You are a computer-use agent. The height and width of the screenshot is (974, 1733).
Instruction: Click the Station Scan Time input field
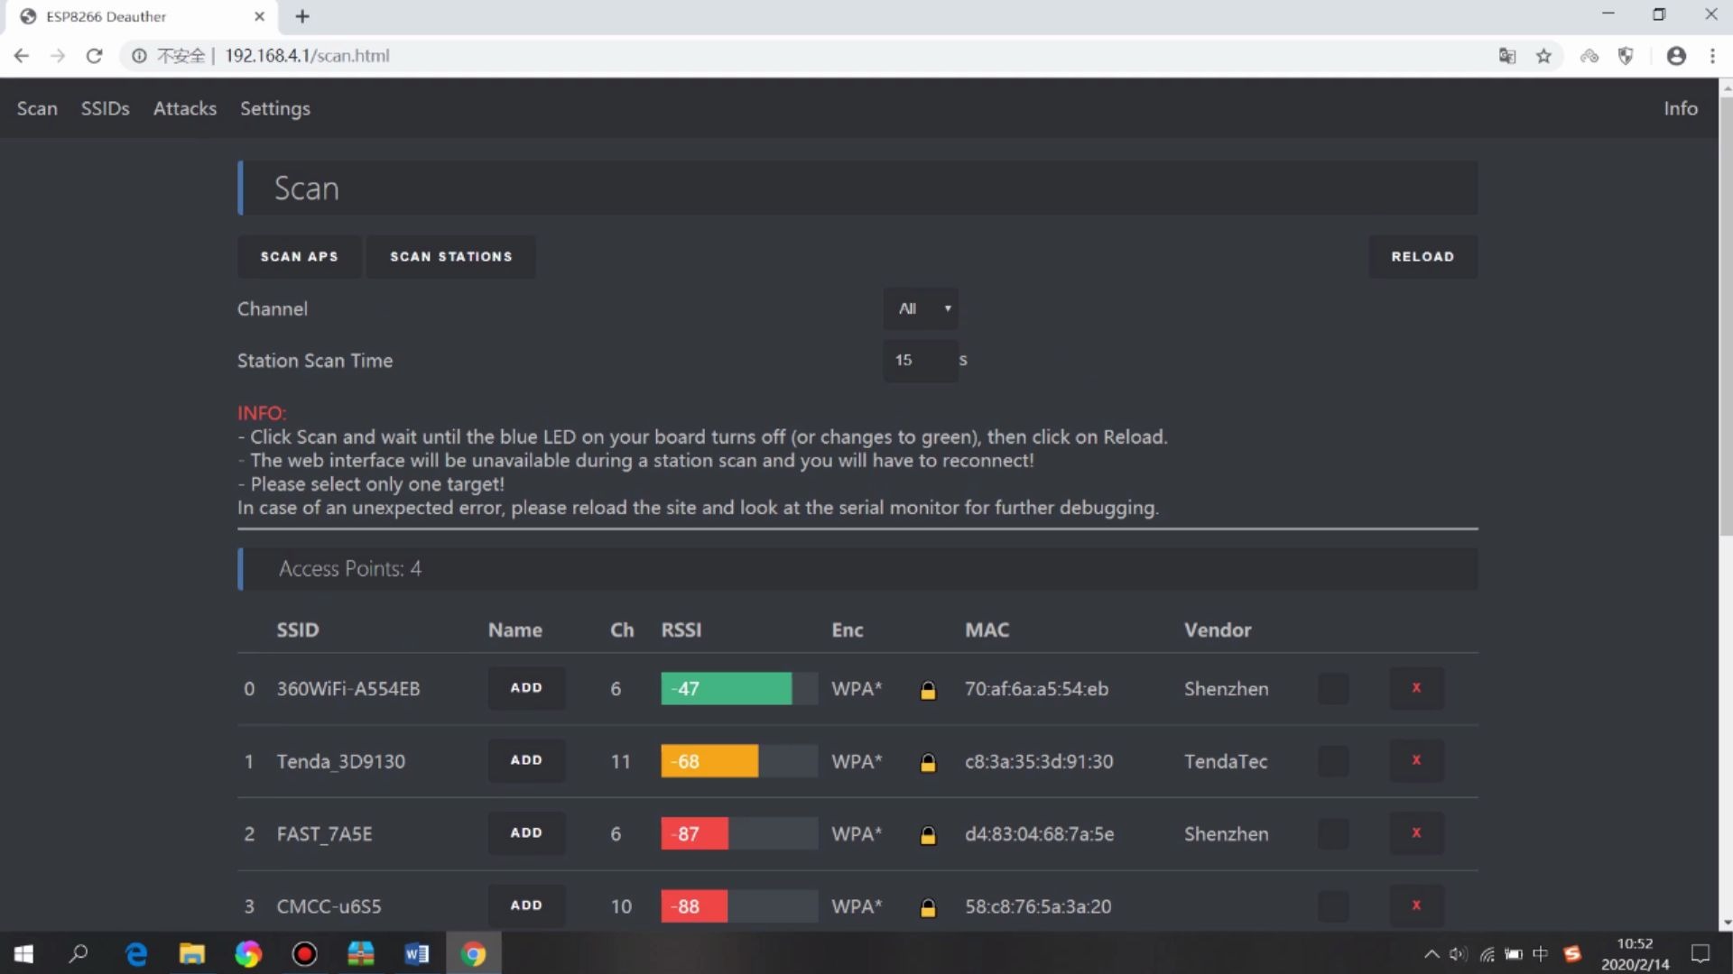point(920,361)
